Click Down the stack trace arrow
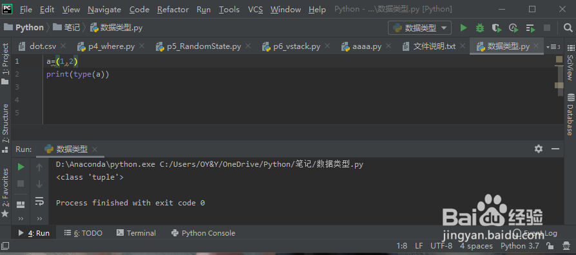Image resolution: width=576 pixels, height=255 pixels. point(39,184)
